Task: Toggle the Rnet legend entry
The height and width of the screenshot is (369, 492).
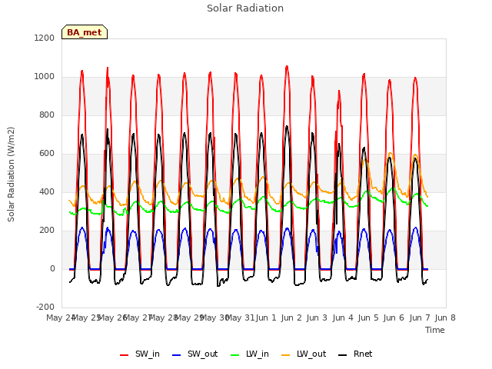Action: (x=355, y=354)
